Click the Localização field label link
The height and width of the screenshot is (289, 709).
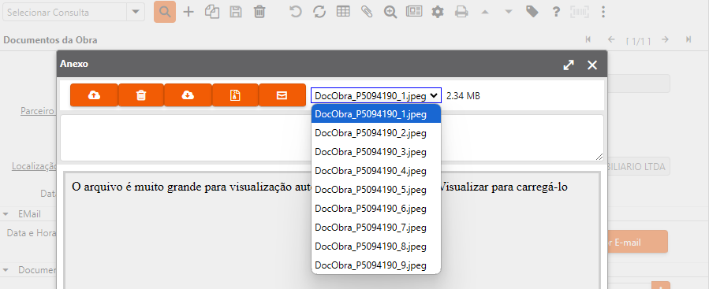click(x=35, y=166)
